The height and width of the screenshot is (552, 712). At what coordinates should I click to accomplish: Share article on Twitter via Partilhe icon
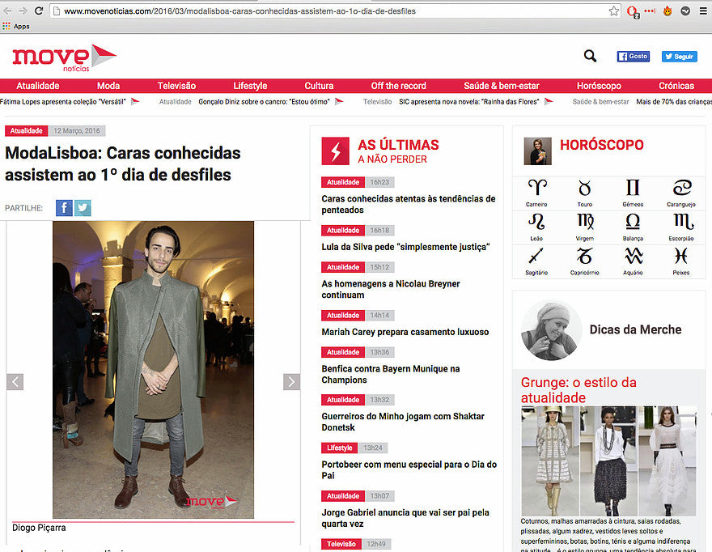[83, 208]
